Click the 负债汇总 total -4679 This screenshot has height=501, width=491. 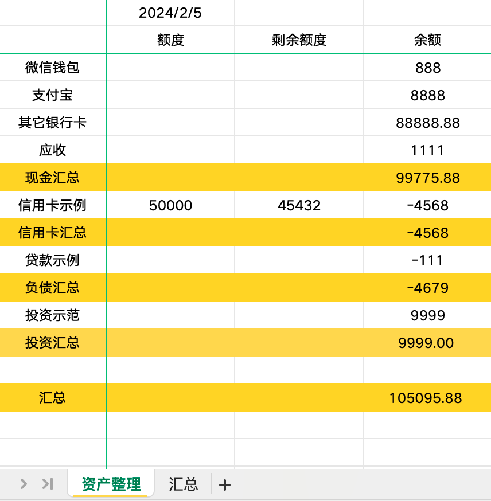(x=427, y=288)
